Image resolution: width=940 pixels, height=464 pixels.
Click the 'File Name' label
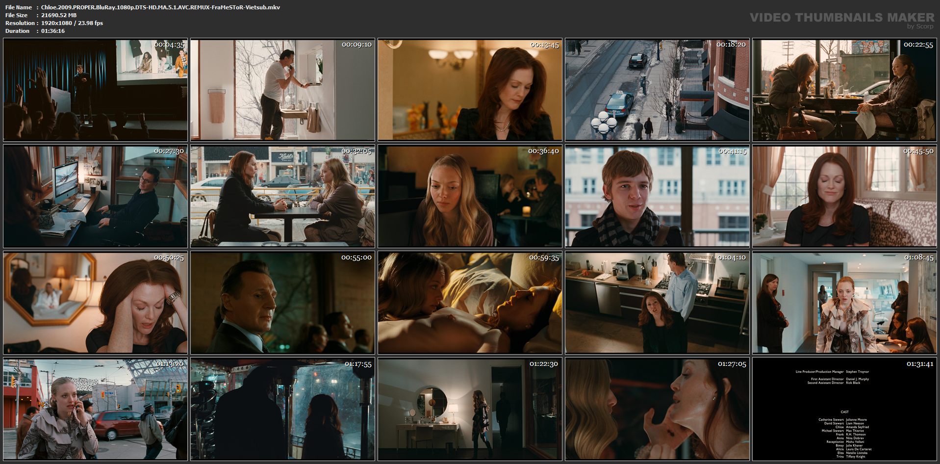click(19, 7)
